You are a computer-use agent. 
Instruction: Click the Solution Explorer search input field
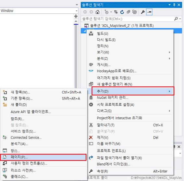click(x=128, y=19)
